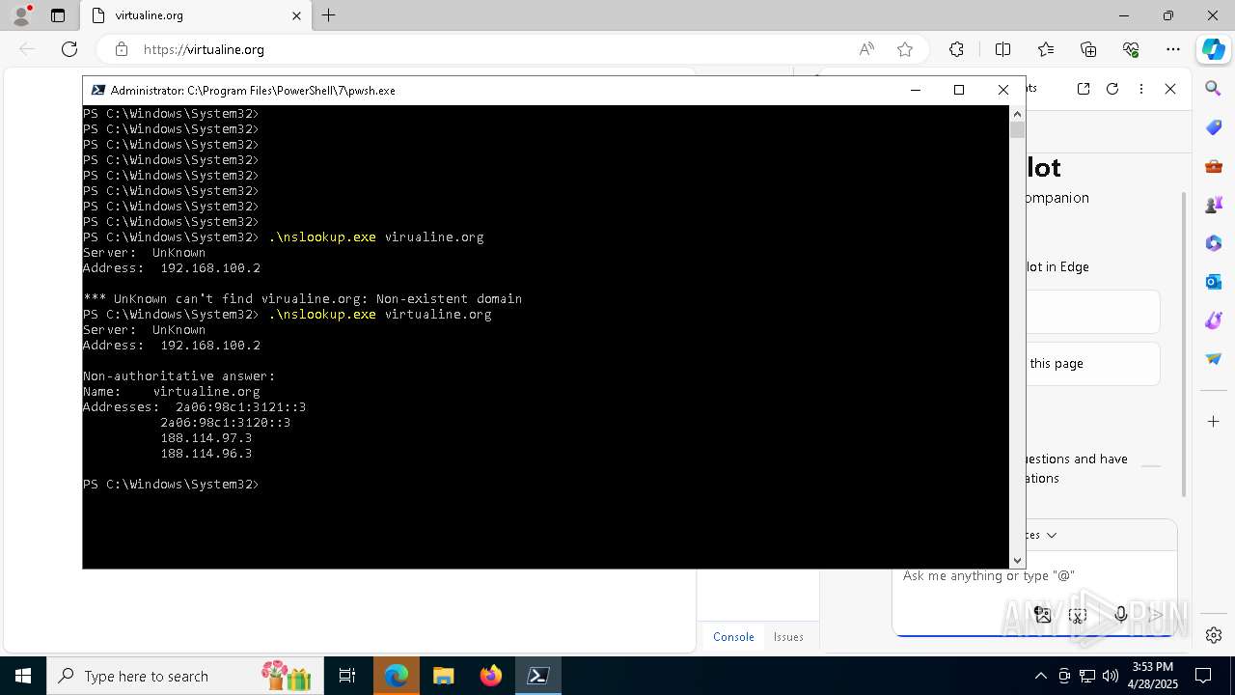Open Edge Extensions menu
Screen dimensions: 1235x695
click(956, 49)
